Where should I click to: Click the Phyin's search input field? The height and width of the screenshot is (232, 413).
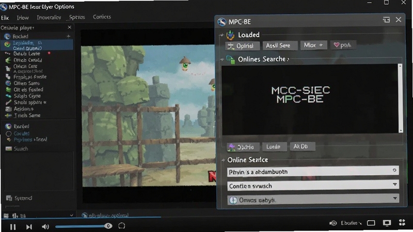(313, 172)
